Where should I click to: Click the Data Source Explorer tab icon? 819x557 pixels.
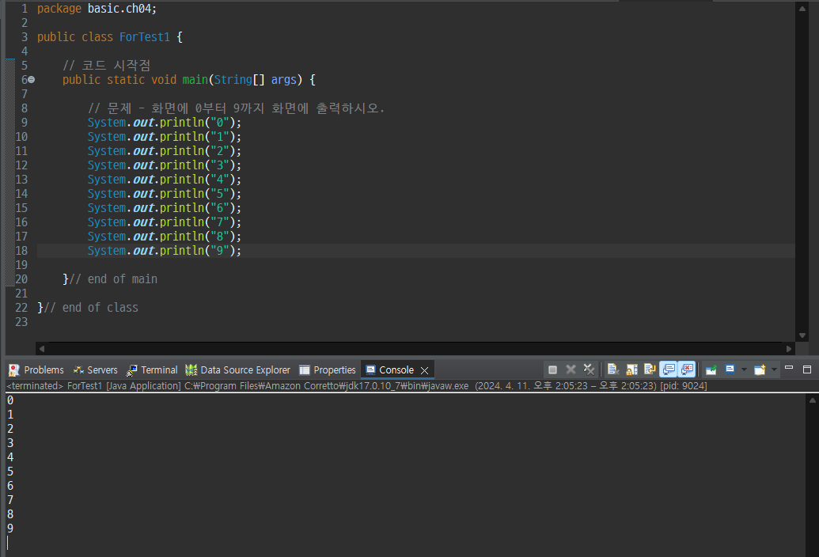point(191,370)
